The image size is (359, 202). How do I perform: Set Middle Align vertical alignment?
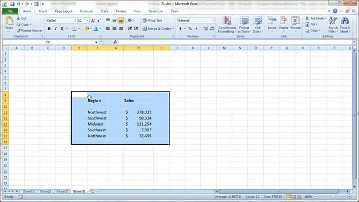click(114, 20)
